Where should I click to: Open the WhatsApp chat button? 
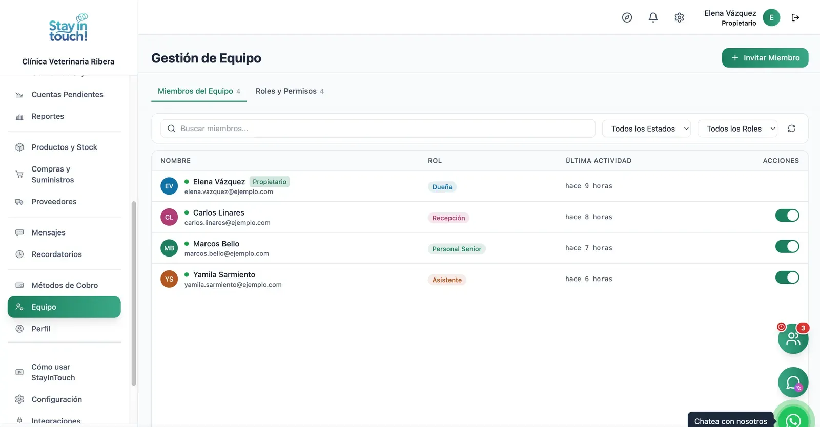(793, 420)
